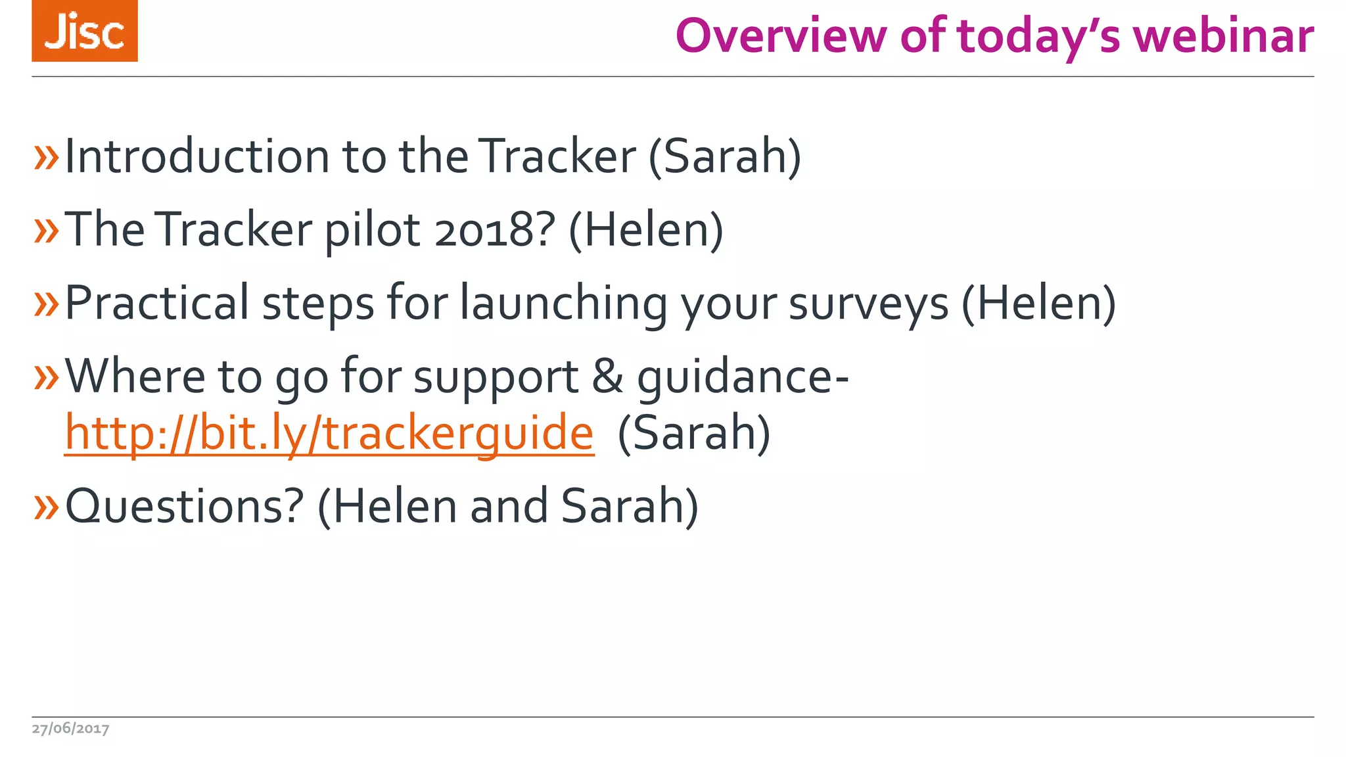
Task: Click (Sarah) after the trackerguide link
Action: pyautogui.click(x=694, y=433)
